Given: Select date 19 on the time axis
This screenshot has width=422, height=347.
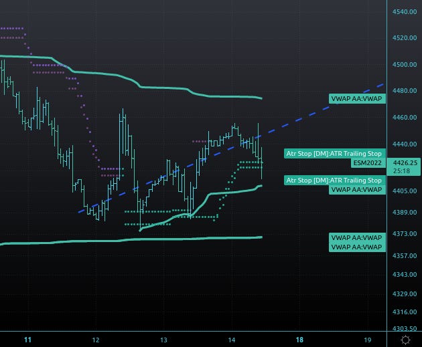Looking at the screenshot, I should point(367,340).
